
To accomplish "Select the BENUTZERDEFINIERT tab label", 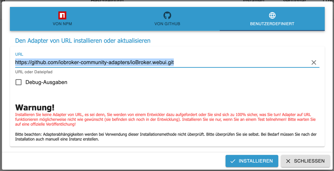I will [272, 24].
